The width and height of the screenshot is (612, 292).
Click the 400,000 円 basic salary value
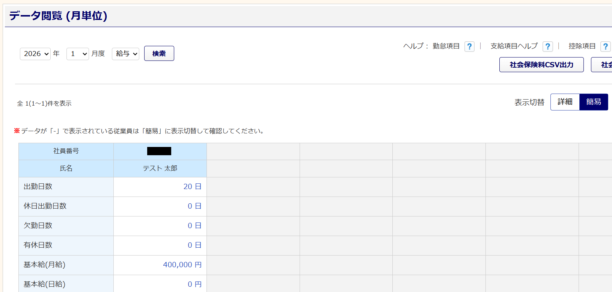pyautogui.click(x=182, y=265)
